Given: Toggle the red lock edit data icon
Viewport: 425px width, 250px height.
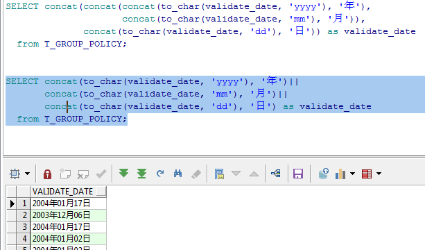Looking at the screenshot, I should pos(47,174).
